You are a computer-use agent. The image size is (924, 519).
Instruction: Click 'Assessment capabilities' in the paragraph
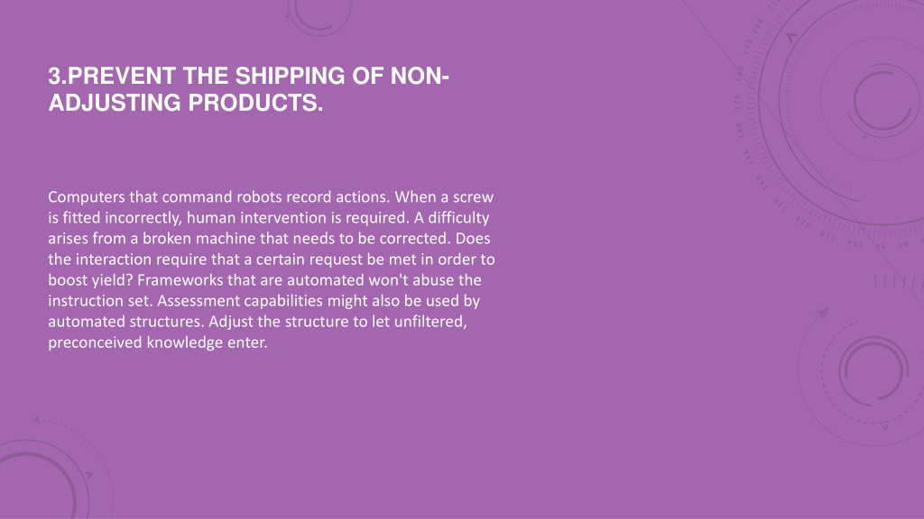click(240, 301)
